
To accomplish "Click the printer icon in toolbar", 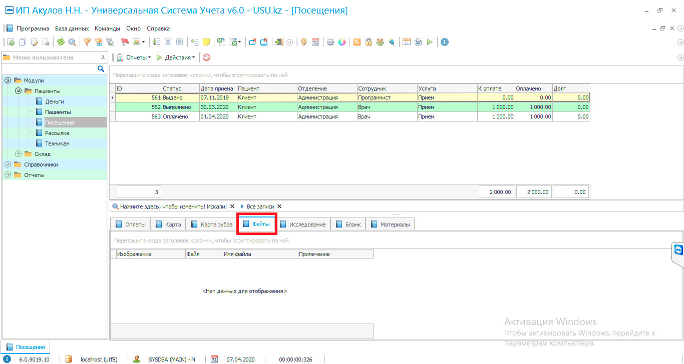I will tap(418, 42).
